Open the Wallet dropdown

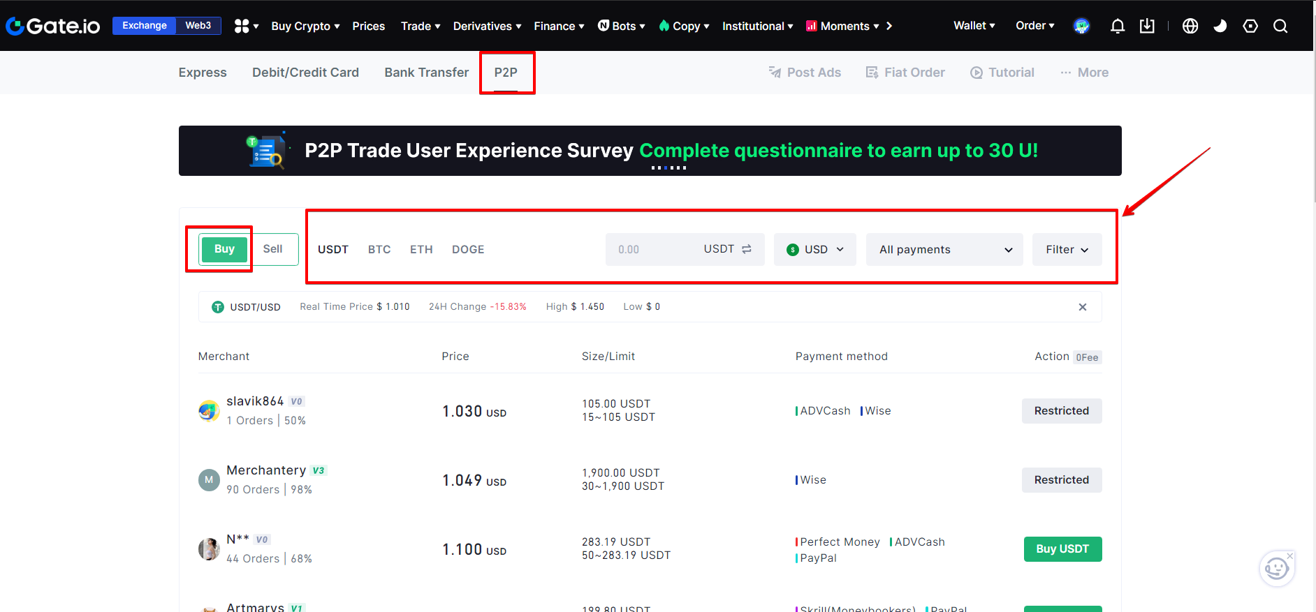(974, 26)
